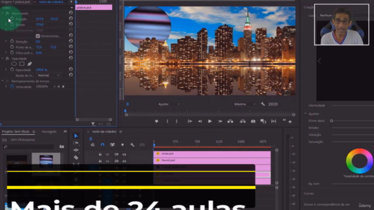
Task: Export frame with camera icon
Action: (x=253, y=121)
